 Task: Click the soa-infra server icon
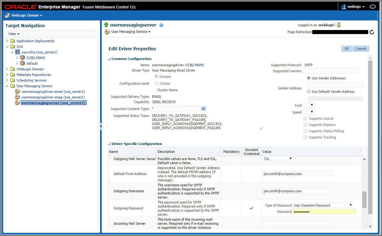point(18,52)
